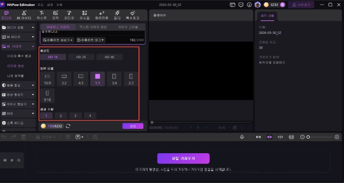This screenshot has height=183, width=344.
Task: Click the link clips icon in timeline toolbar
Action: point(258,137)
